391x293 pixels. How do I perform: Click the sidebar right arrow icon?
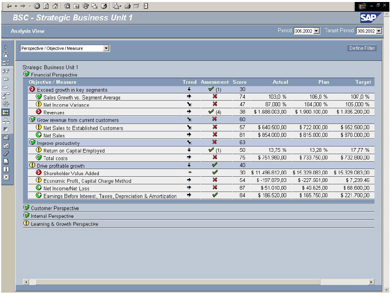[x=6, y=87]
